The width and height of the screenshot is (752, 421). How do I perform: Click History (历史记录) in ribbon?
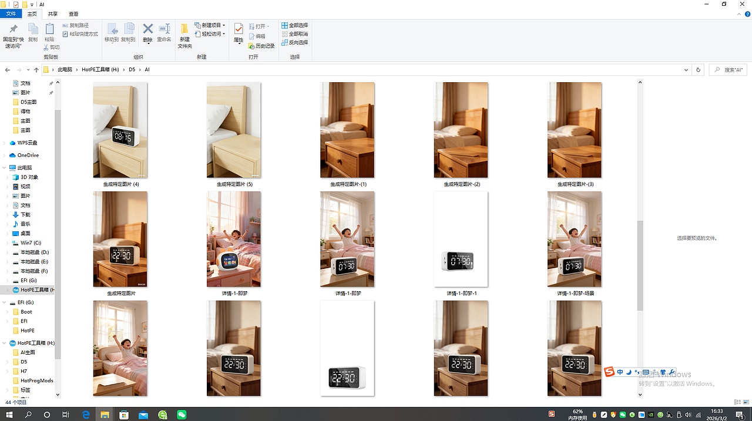pos(261,46)
